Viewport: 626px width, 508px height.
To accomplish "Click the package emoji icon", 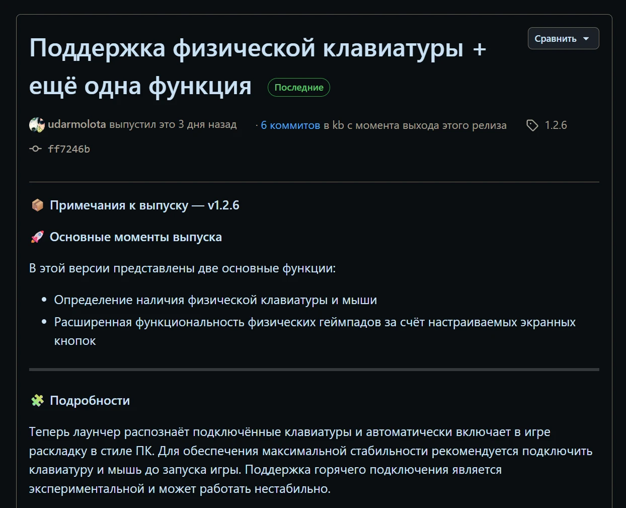I will 38,205.
